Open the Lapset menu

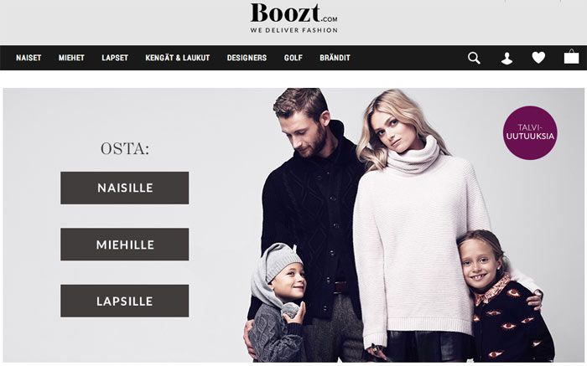pyautogui.click(x=115, y=58)
